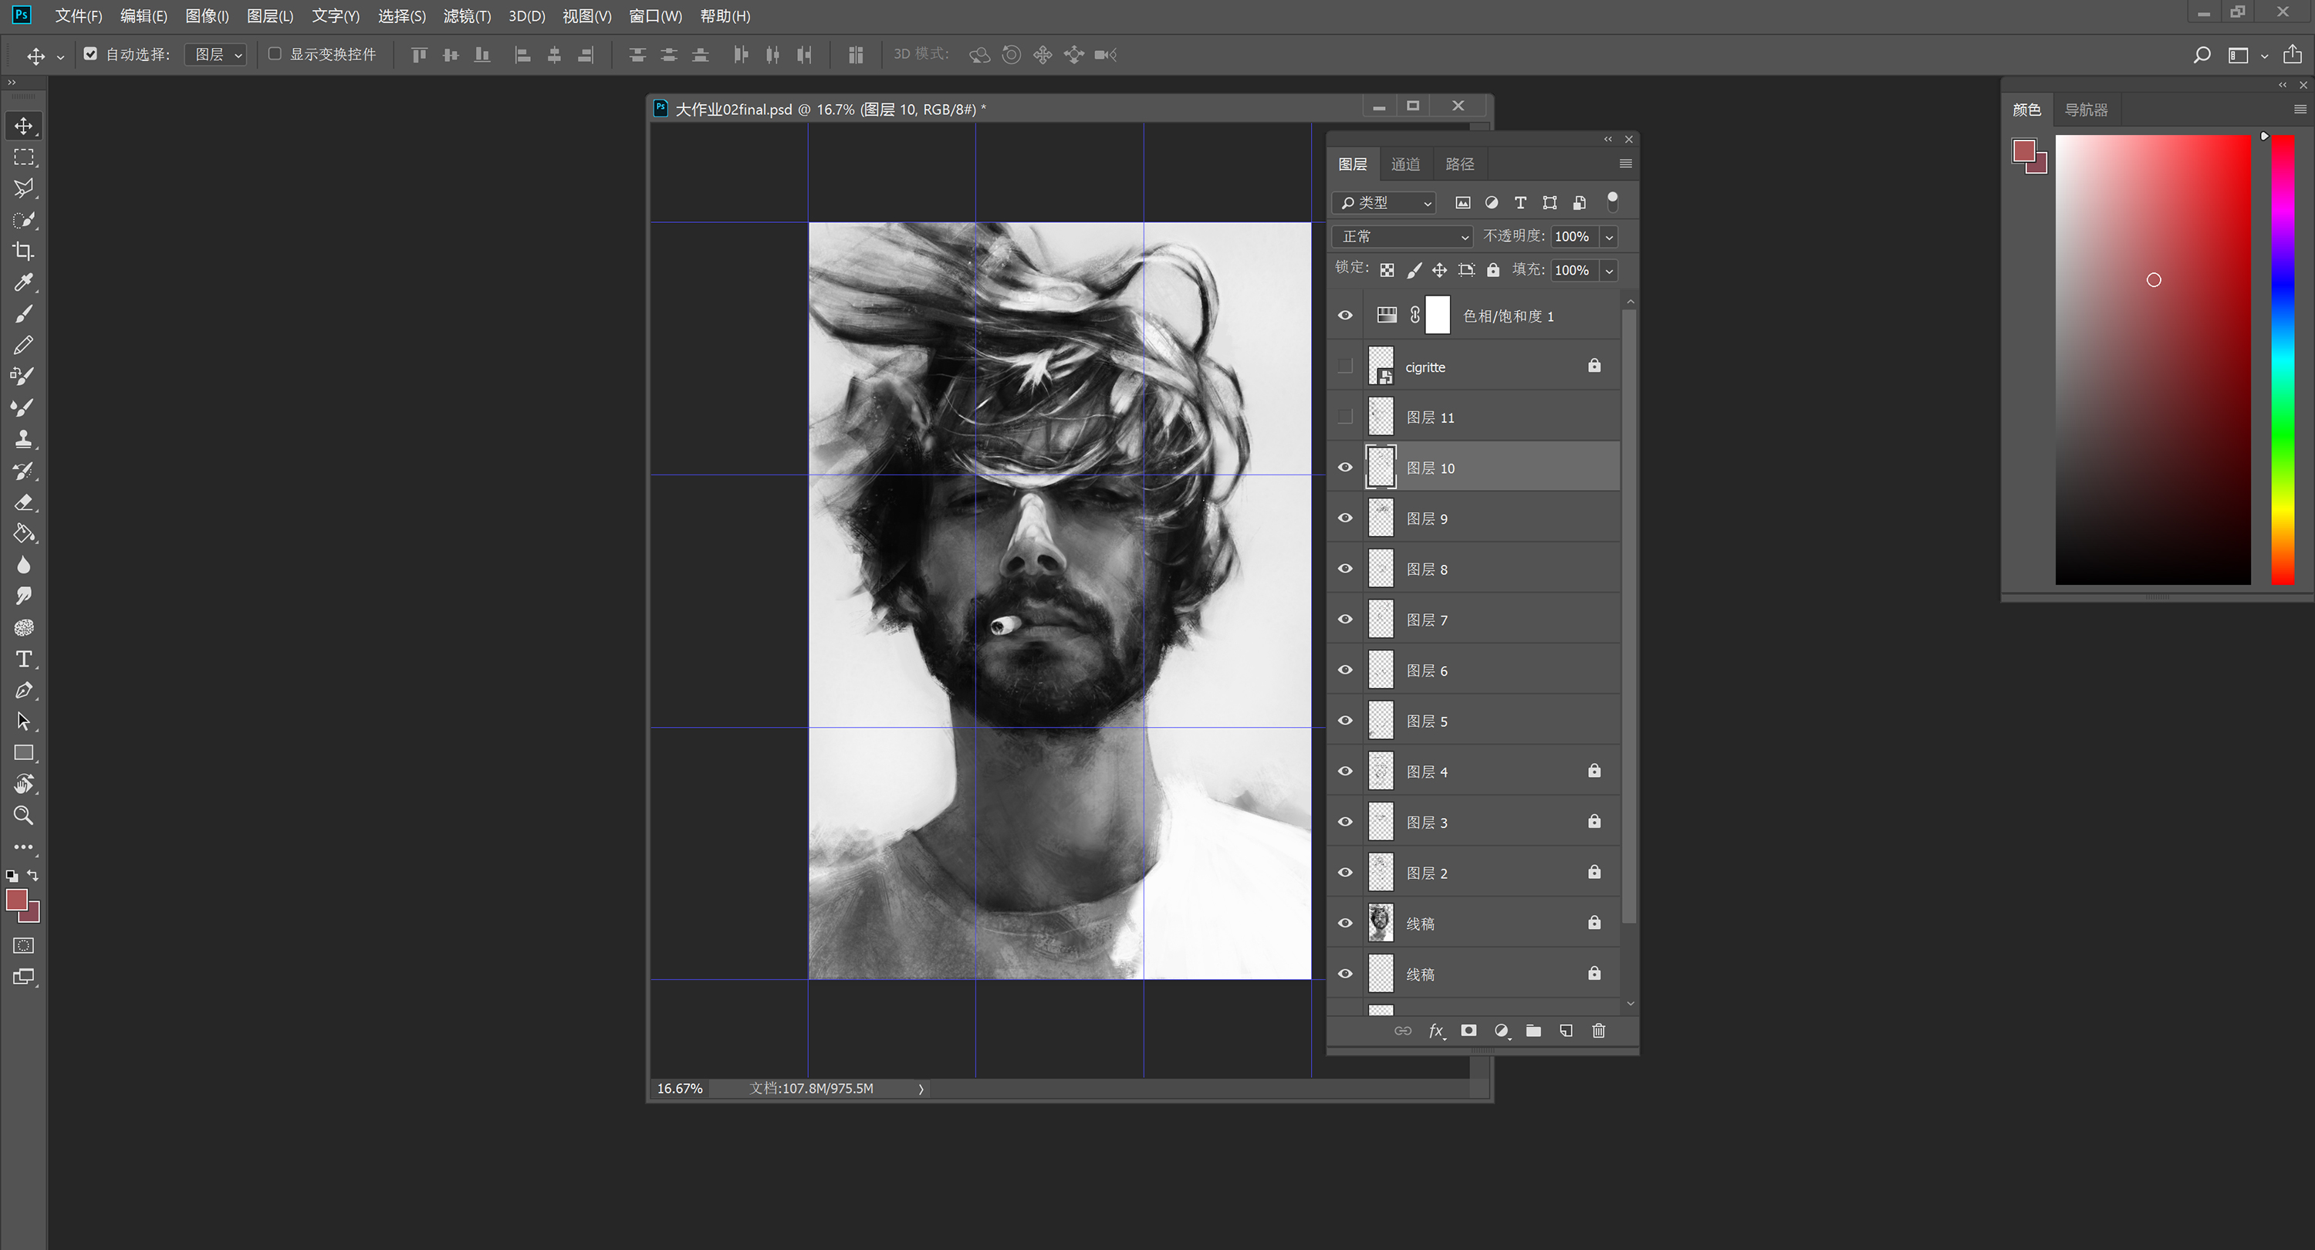This screenshot has height=1250, width=2315.
Task: Click the delete layer trash icon
Action: tap(1598, 1031)
